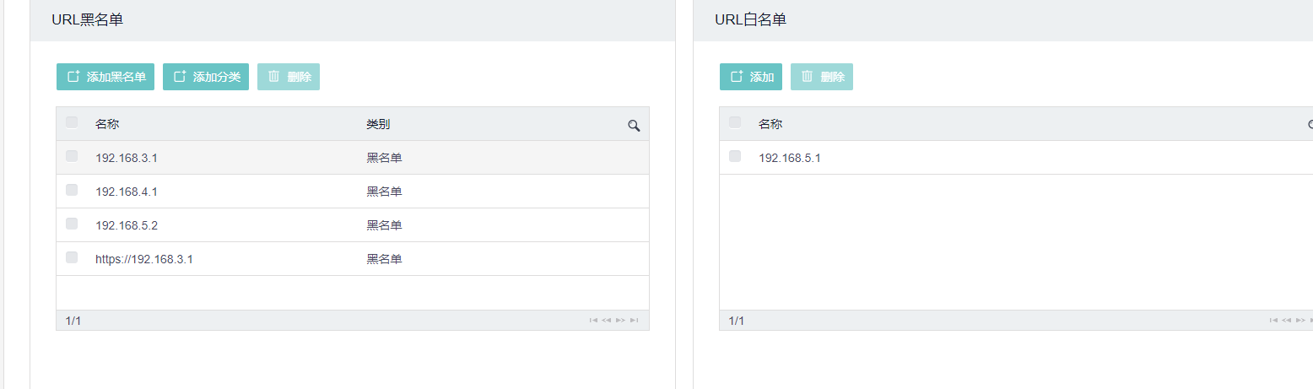Go to first page of blacklist table

click(x=593, y=321)
